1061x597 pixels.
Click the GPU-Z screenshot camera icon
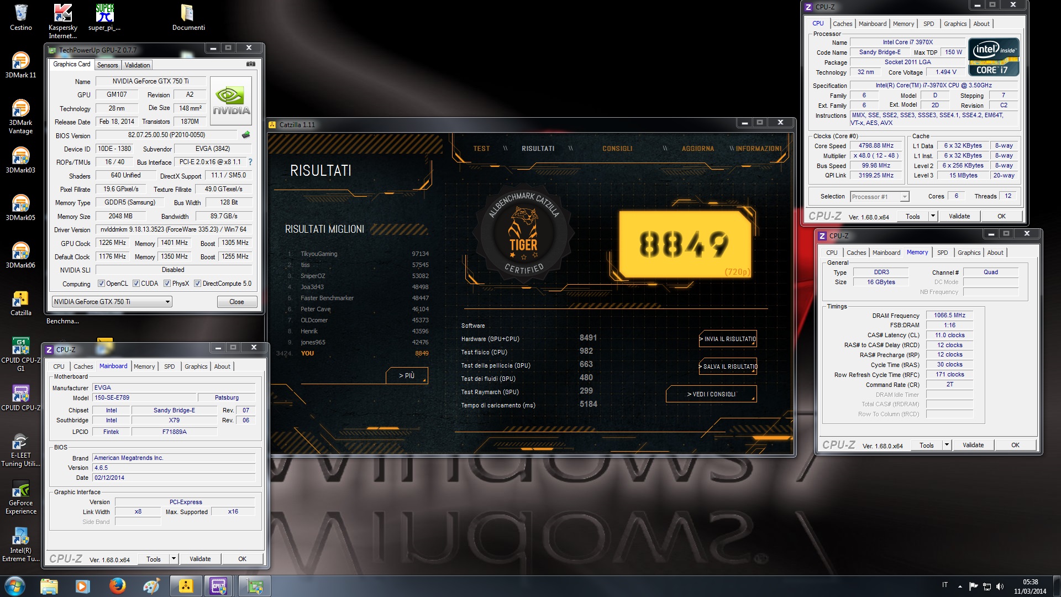pyautogui.click(x=251, y=64)
